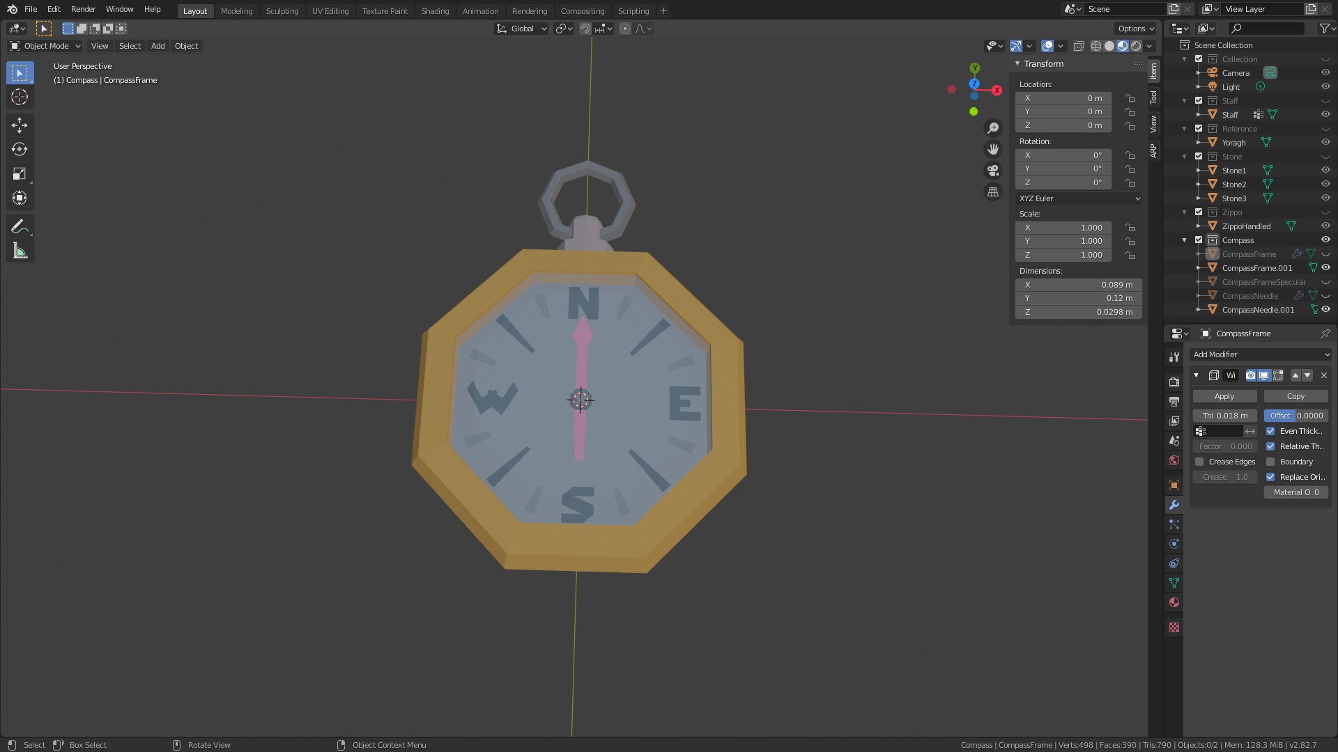1338x752 pixels.
Task: Toggle camera view in viewport
Action: 993,171
